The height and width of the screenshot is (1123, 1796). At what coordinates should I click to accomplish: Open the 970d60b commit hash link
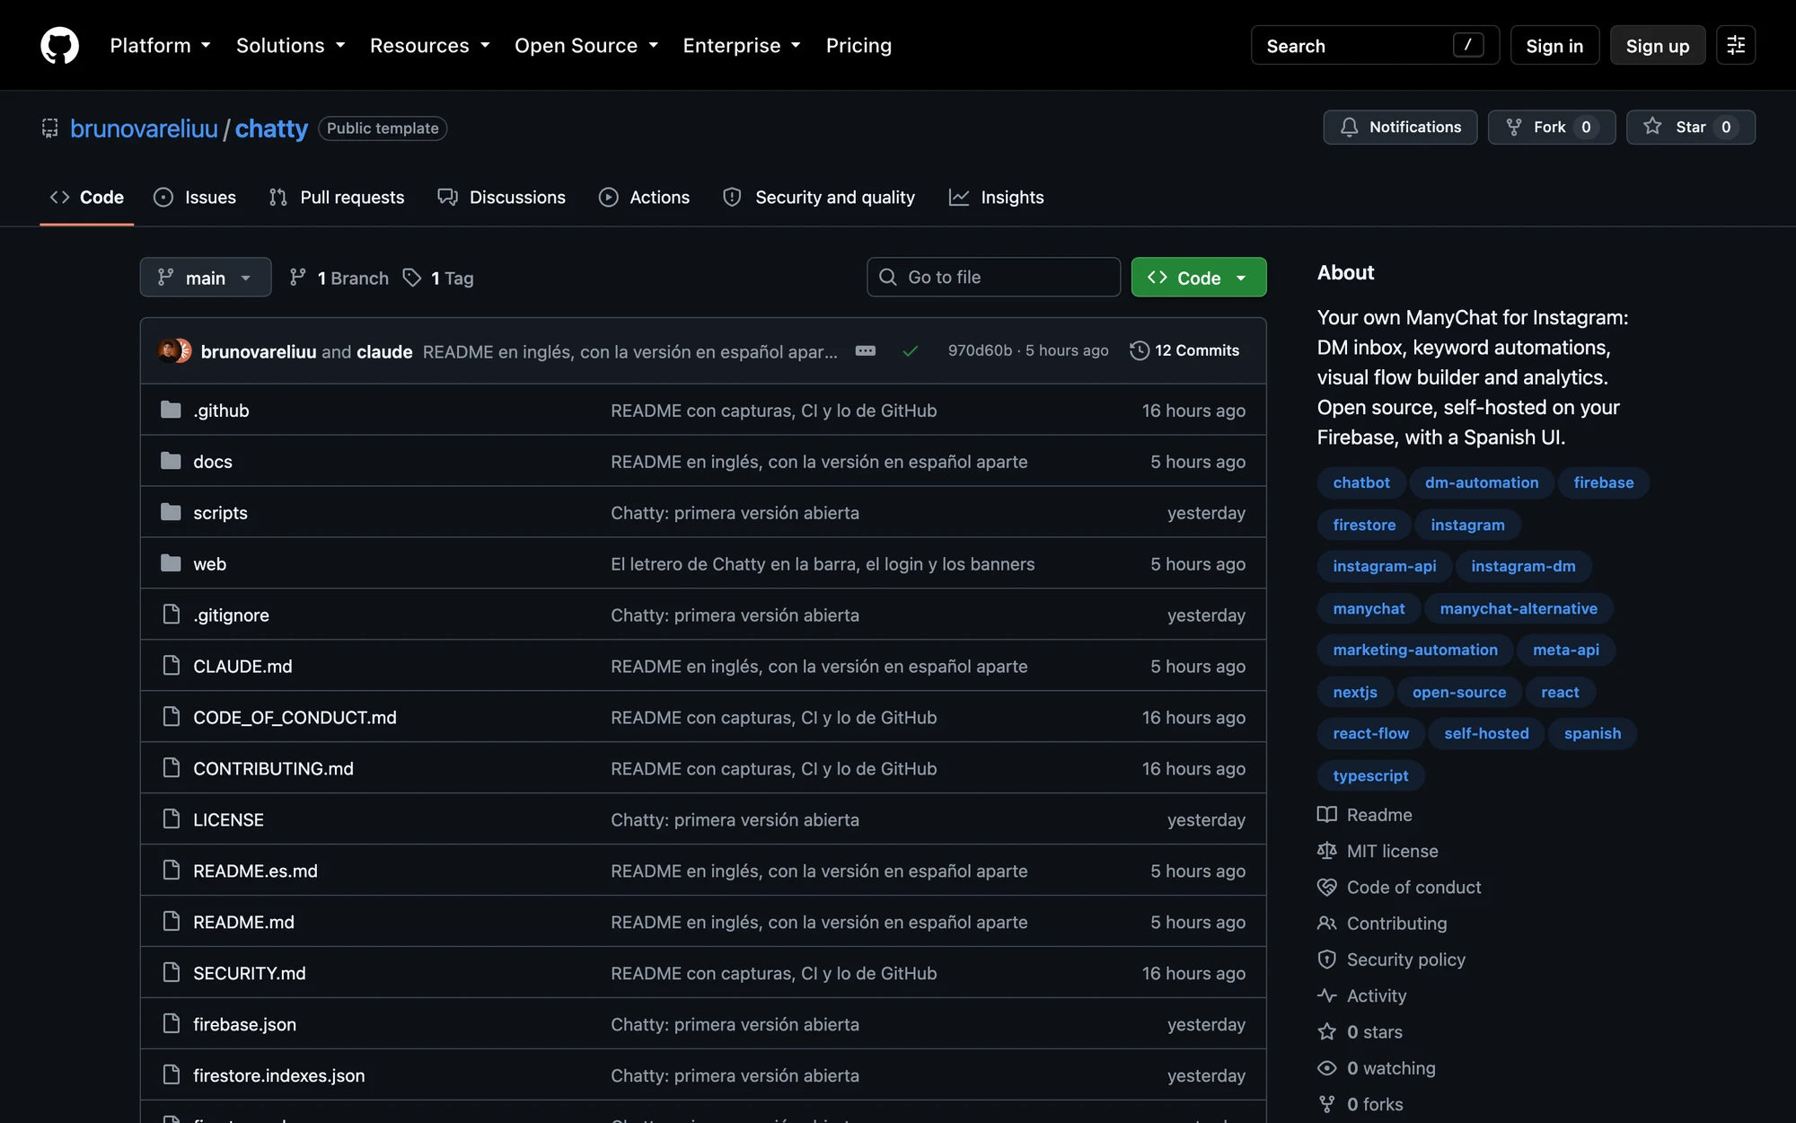pos(980,350)
